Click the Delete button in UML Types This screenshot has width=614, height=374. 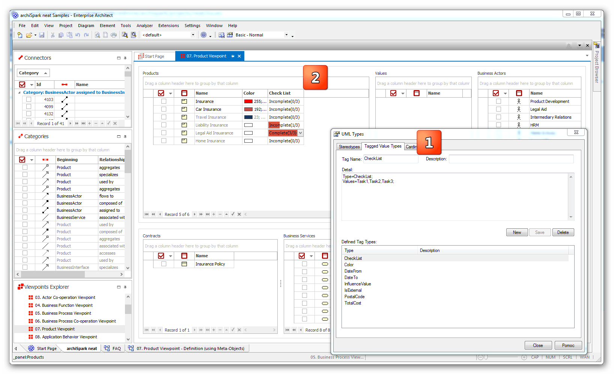563,232
